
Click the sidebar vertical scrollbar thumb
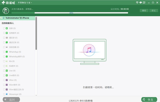coord(36,33)
